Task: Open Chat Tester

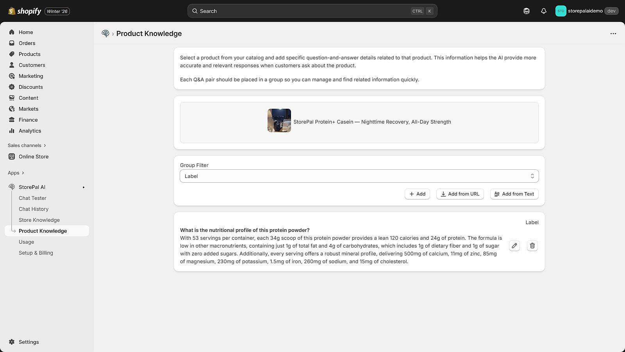Action: pyautogui.click(x=32, y=198)
